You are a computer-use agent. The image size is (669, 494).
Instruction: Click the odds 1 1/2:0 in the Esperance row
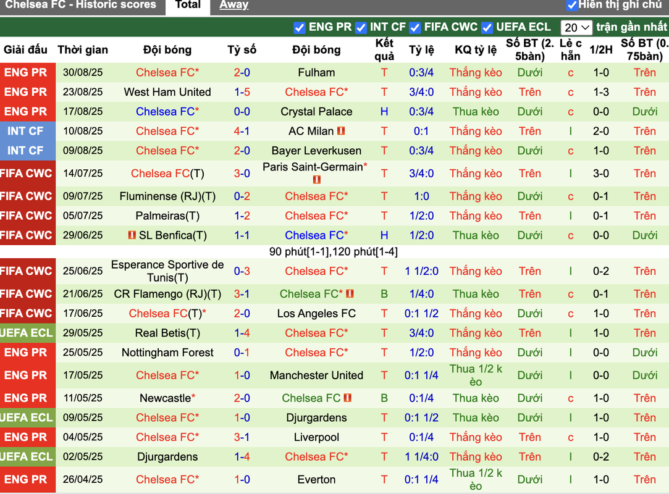[x=421, y=271]
